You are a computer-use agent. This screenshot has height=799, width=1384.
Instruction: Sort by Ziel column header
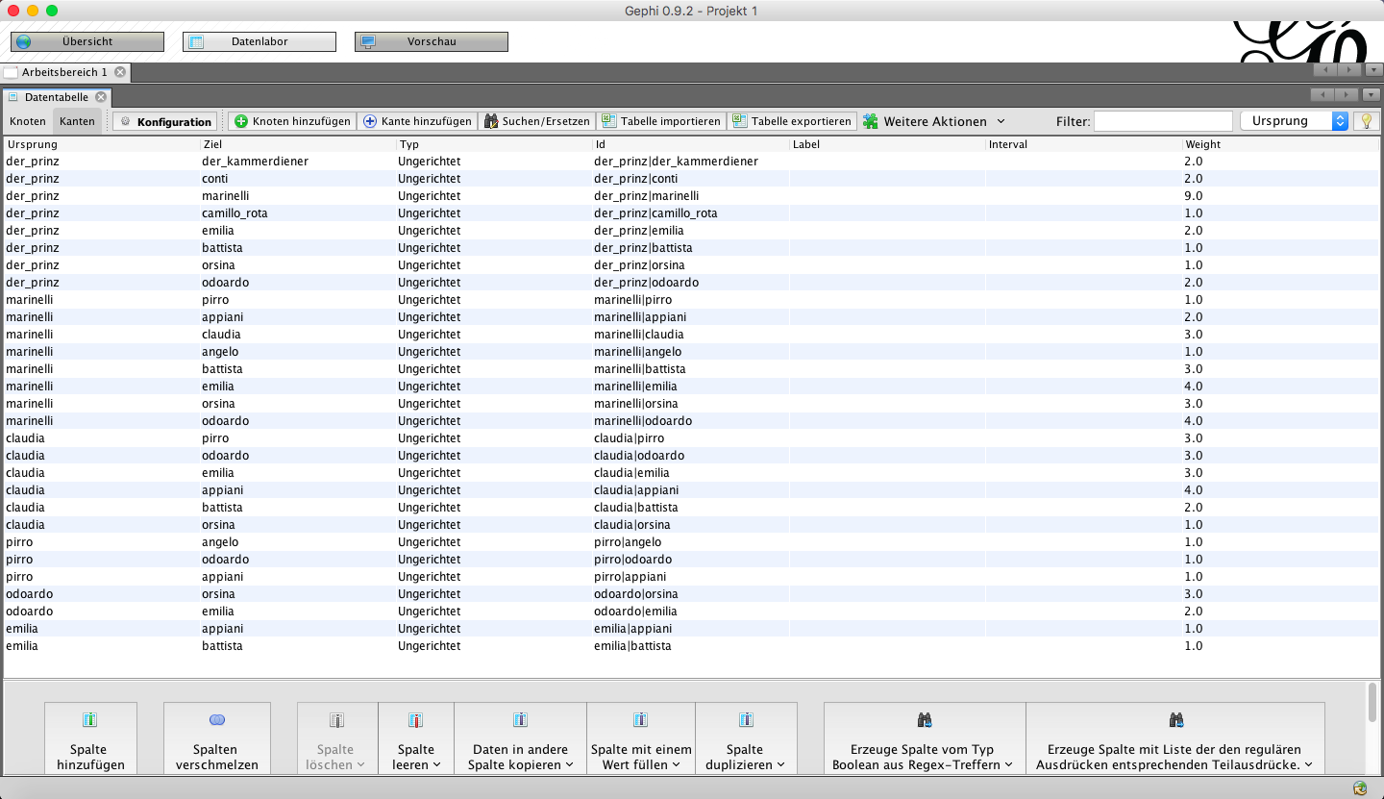pos(298,144)
